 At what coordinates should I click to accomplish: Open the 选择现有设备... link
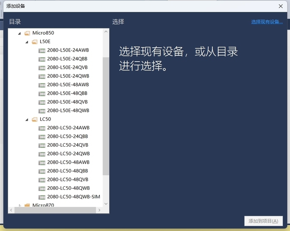[267, 22]
